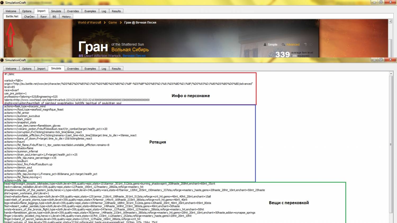Click the actions+=/demon_soul line

click(x=18, y=167)
